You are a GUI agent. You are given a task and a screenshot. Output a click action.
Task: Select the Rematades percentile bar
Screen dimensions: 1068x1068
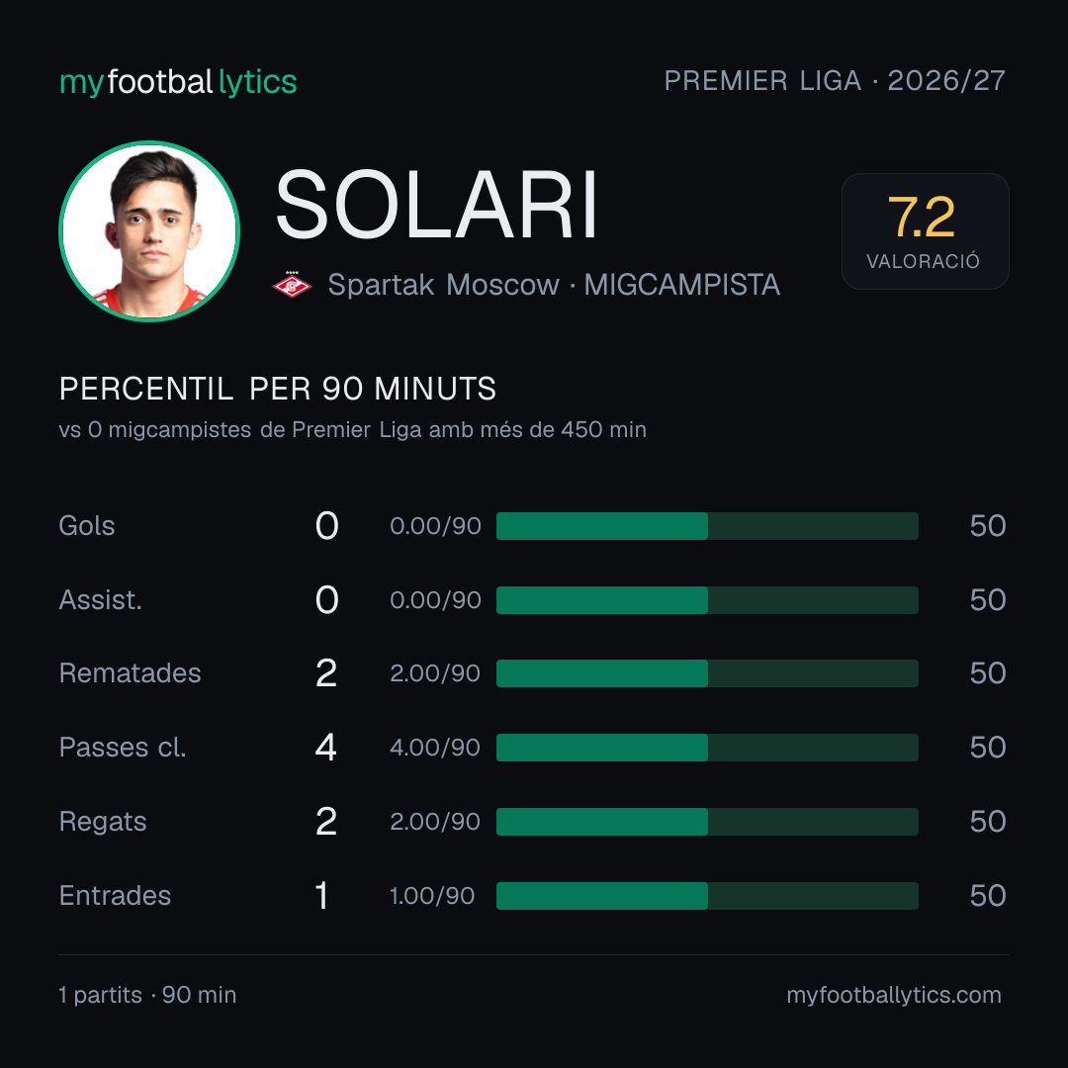click(707, 673)
